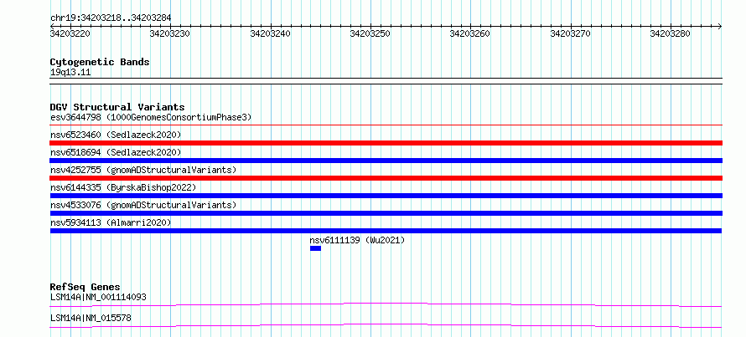
Task: Open nsv6111139 (Wu2021) variant label
Action: (357, 240)
